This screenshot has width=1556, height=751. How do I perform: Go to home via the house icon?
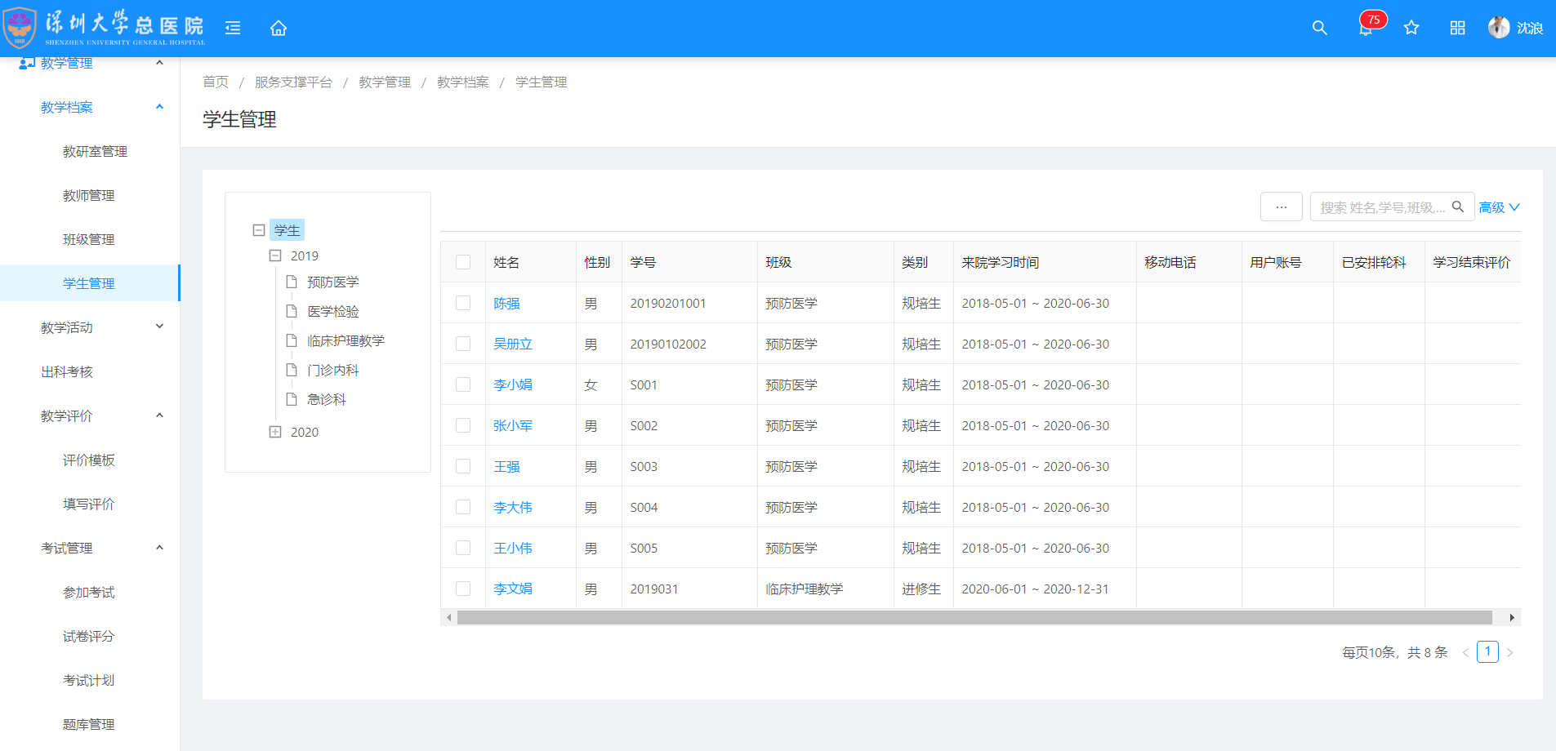tap(279, 28)
